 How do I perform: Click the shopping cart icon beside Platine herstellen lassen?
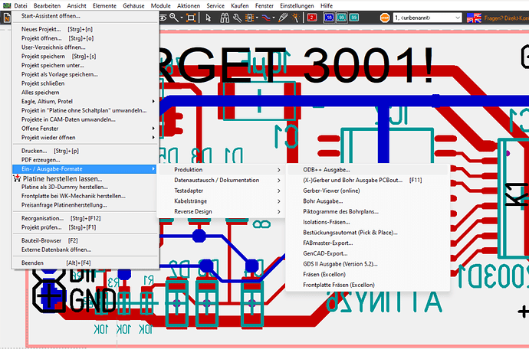(x=17, y=178)
